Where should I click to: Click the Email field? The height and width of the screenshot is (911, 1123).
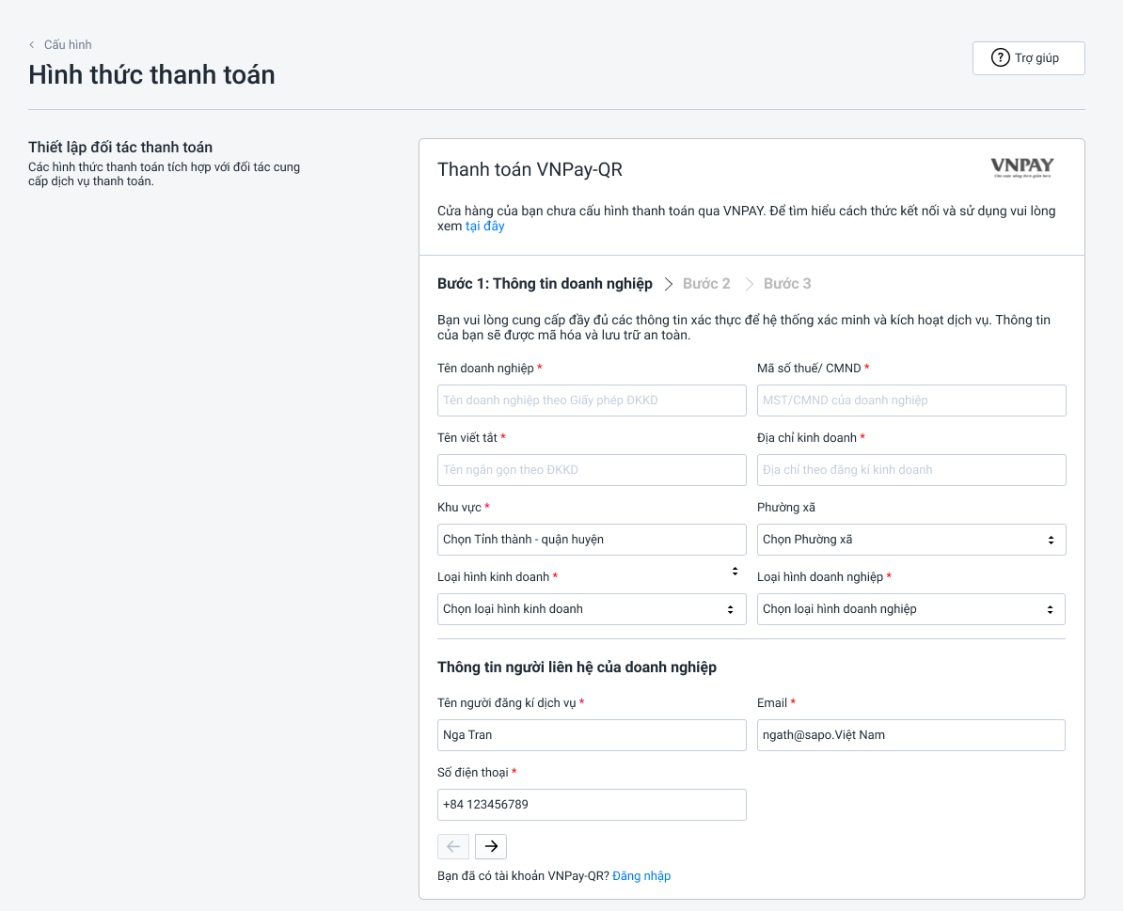[x=910, y=735]
